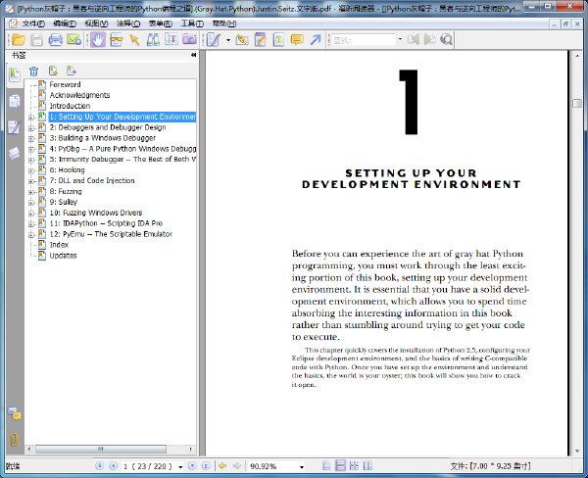The image size is (588, 478).
Task: Click the typewriter pencil tool icon
Action: [214, 39]
